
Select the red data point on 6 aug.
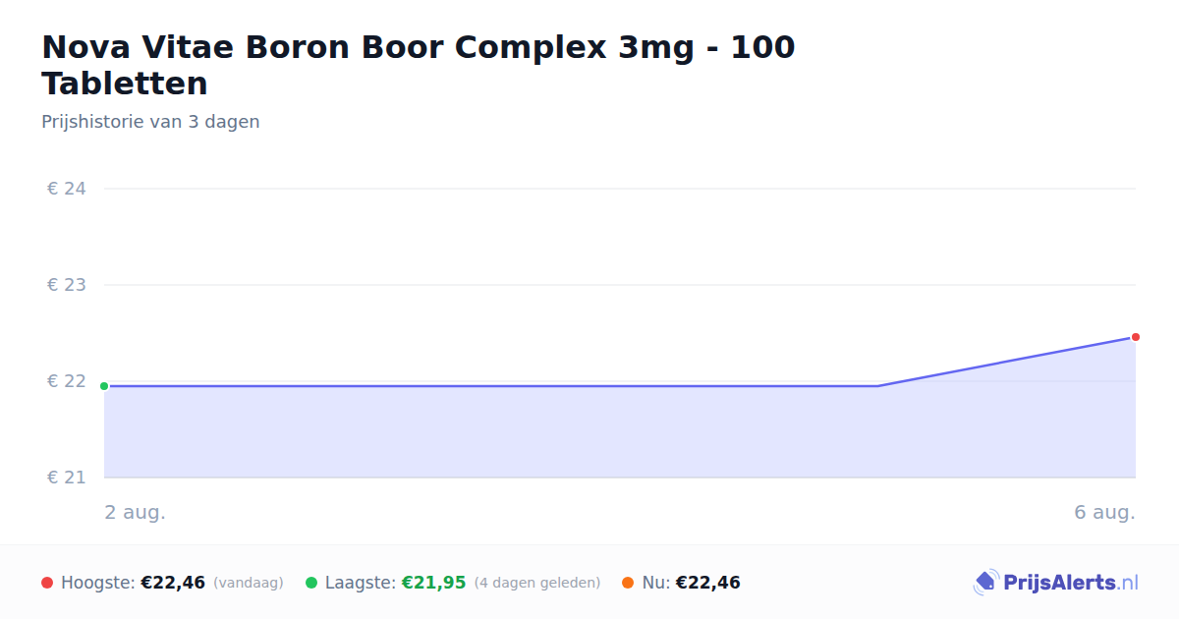click(x=1135, y=337)
